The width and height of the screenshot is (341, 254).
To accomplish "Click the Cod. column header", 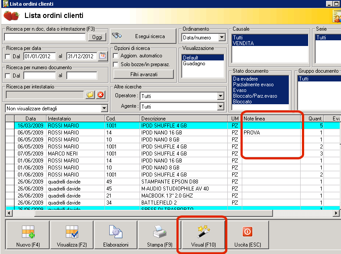I will point(122,119).
